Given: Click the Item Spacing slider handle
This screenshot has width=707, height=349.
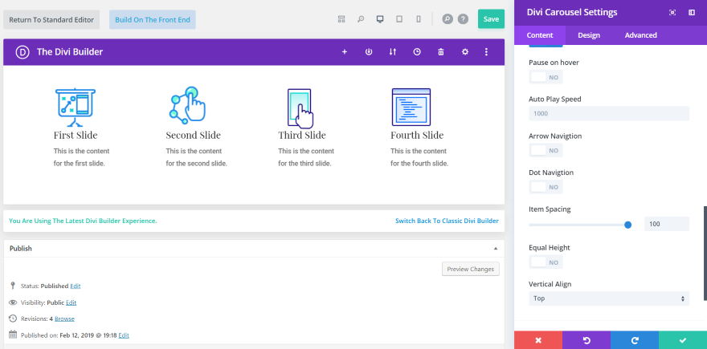Looking at the screenshot, I should (x=627, y=225).
